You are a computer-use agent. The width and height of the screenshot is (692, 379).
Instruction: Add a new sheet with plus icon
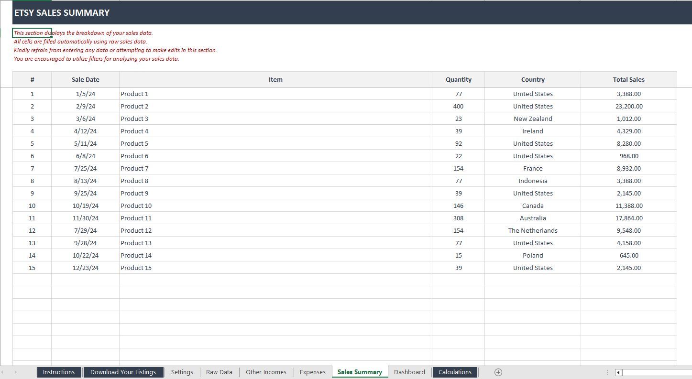[498, 372]
